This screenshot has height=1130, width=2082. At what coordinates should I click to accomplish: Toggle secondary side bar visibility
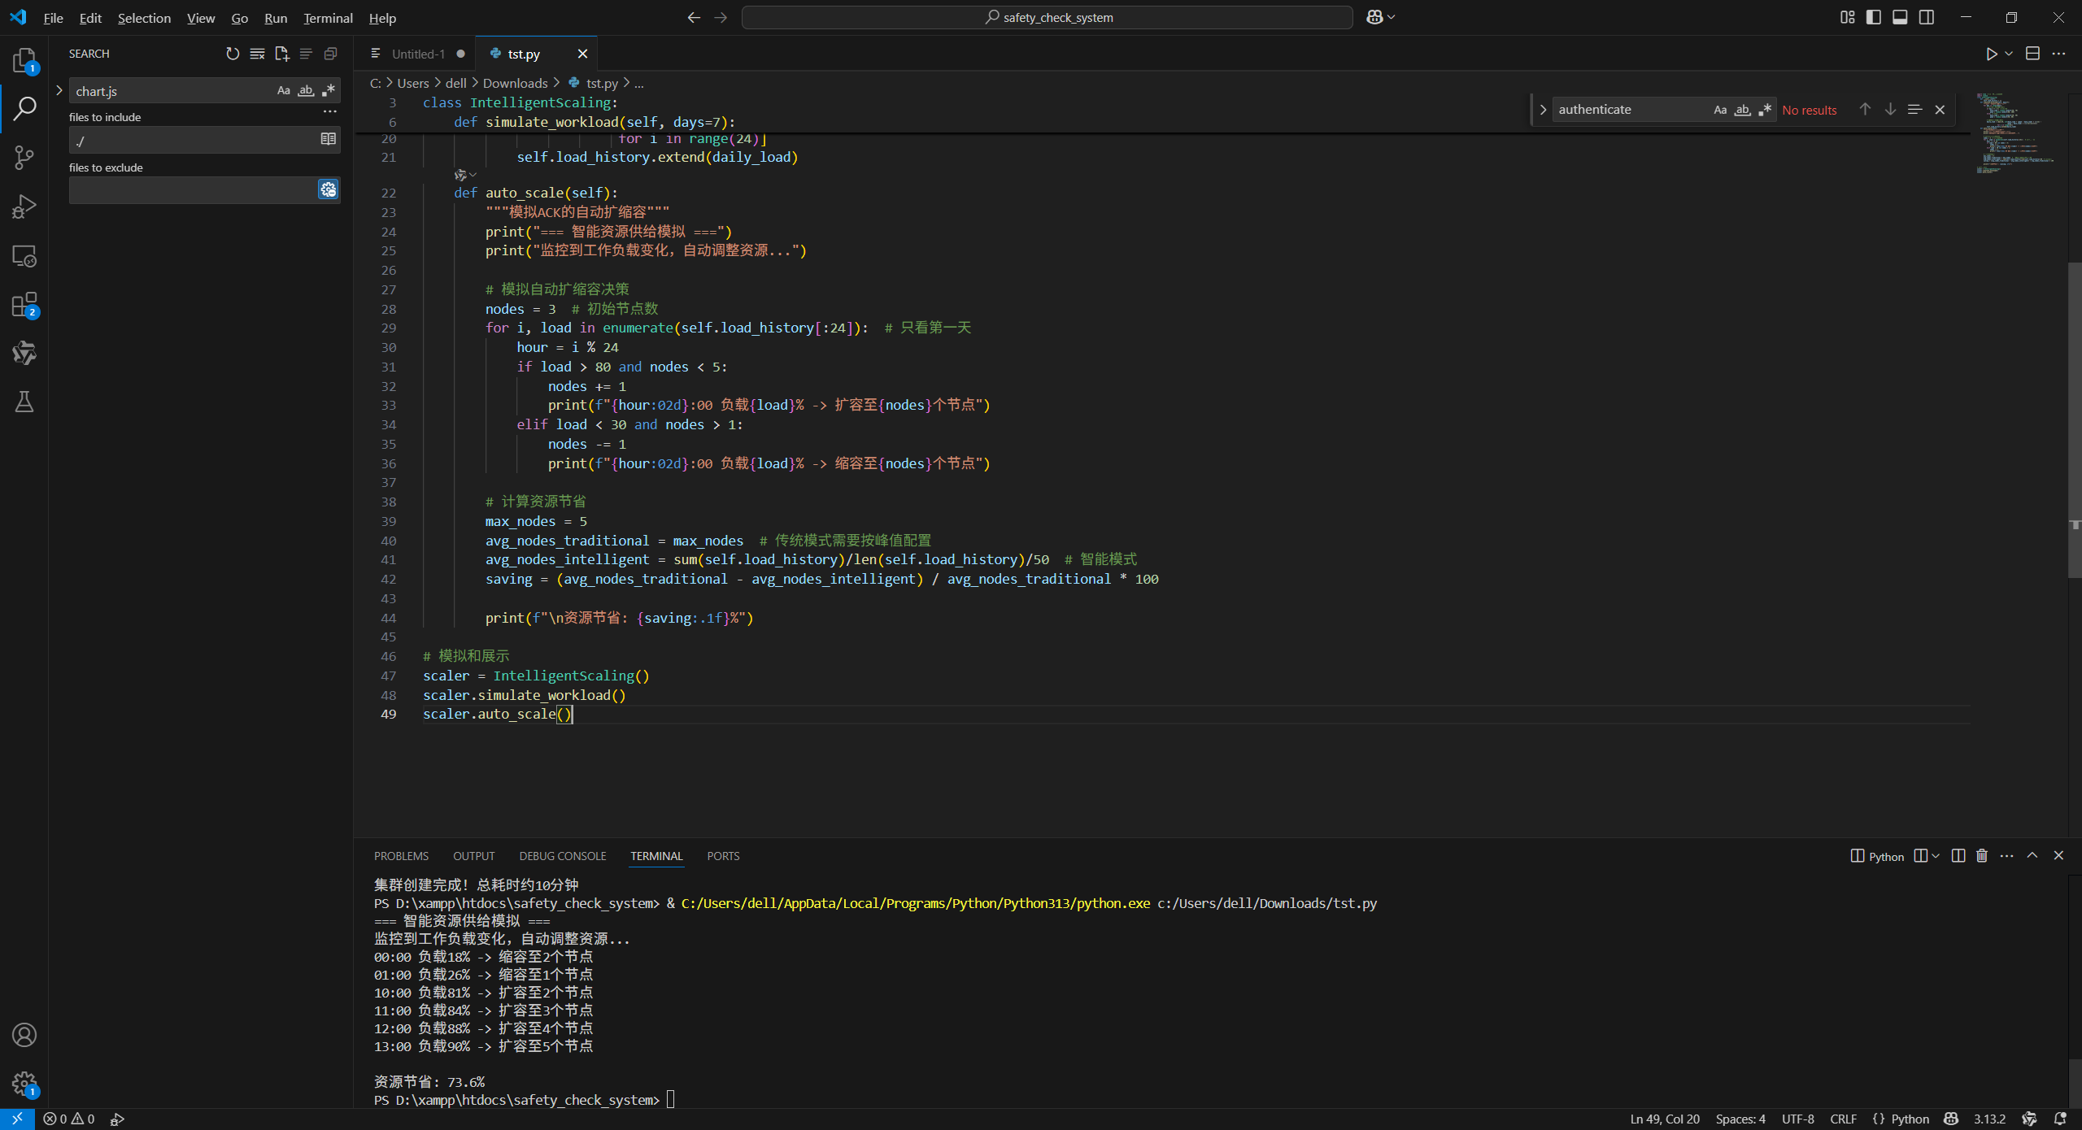[1927, 17]
